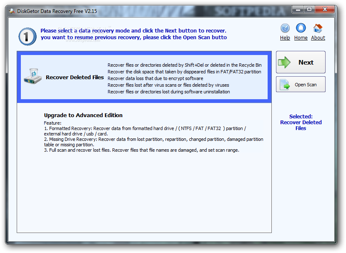Open the Help link text
The image size is (346, 253).
tap(285, 38)
